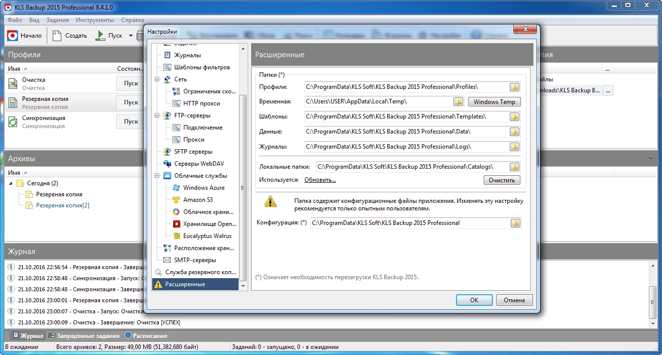The image size is (662, 355).
Task: Collapse the Сеть tree node
Action: click(x=157, y=79)
